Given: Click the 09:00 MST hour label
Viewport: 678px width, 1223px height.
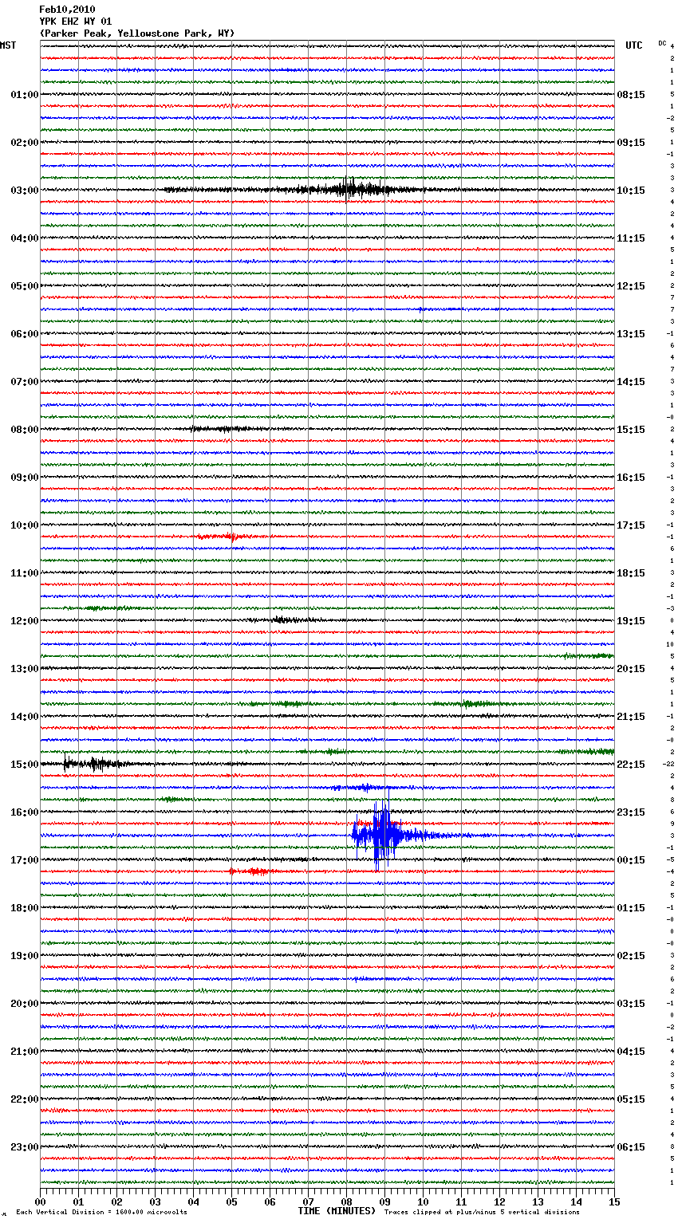Looking at the screenshot, I should (x=25, y=478).
